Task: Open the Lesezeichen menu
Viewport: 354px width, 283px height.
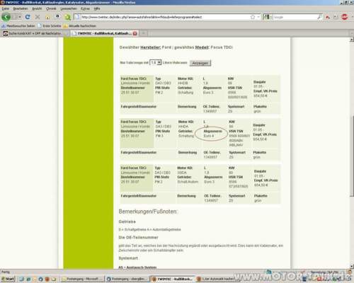Action: 69,8
